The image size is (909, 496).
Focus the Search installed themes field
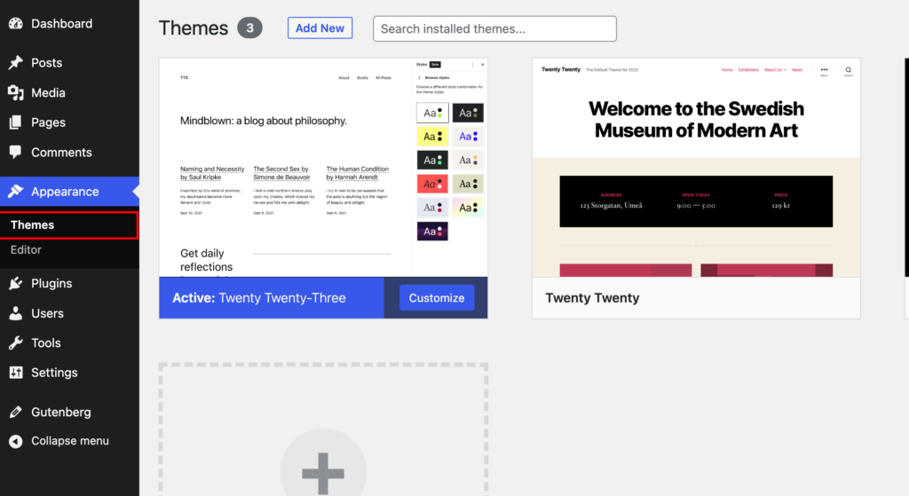point(494,28)
